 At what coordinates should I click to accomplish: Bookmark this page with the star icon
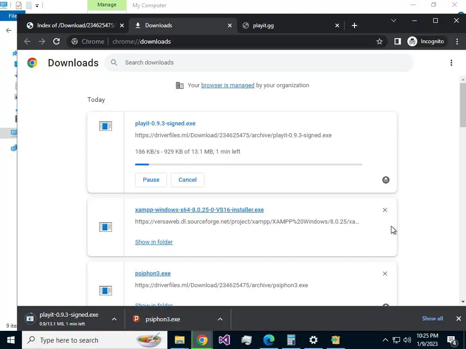(379, 41)
